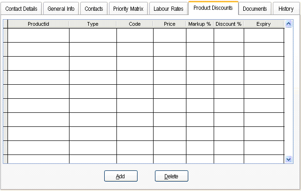Go to the Priority Matrix tab

128,9
